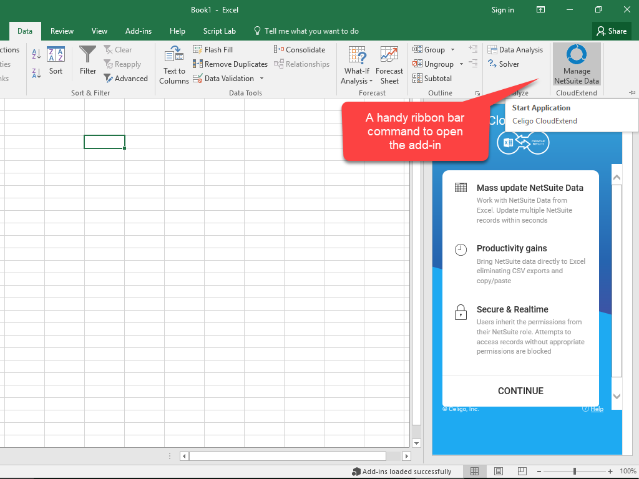
Task: Sort ascending A to Z
Action: 36,54
